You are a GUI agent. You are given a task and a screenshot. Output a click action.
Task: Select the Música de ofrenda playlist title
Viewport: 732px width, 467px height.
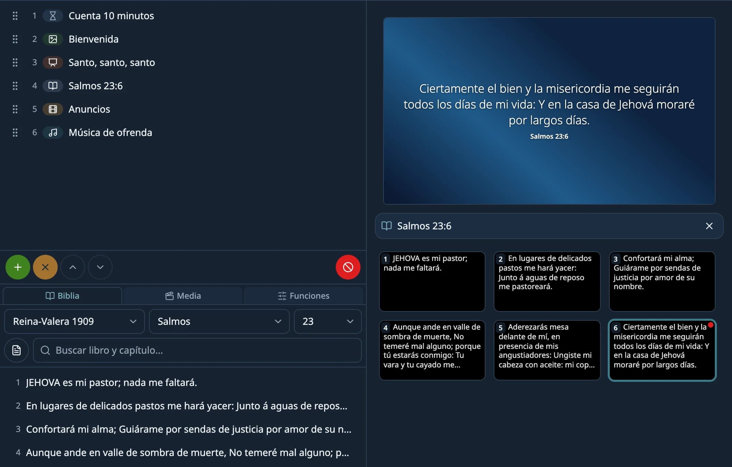(x=110, y=133)
